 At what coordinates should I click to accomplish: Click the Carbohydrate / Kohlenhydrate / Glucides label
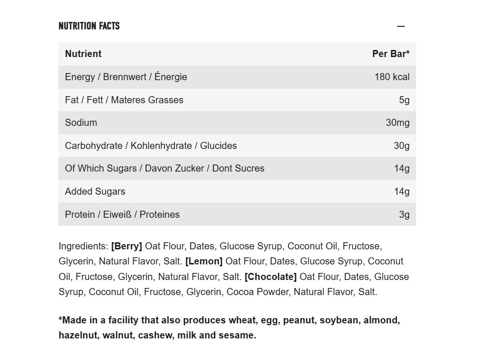(151, 146)
